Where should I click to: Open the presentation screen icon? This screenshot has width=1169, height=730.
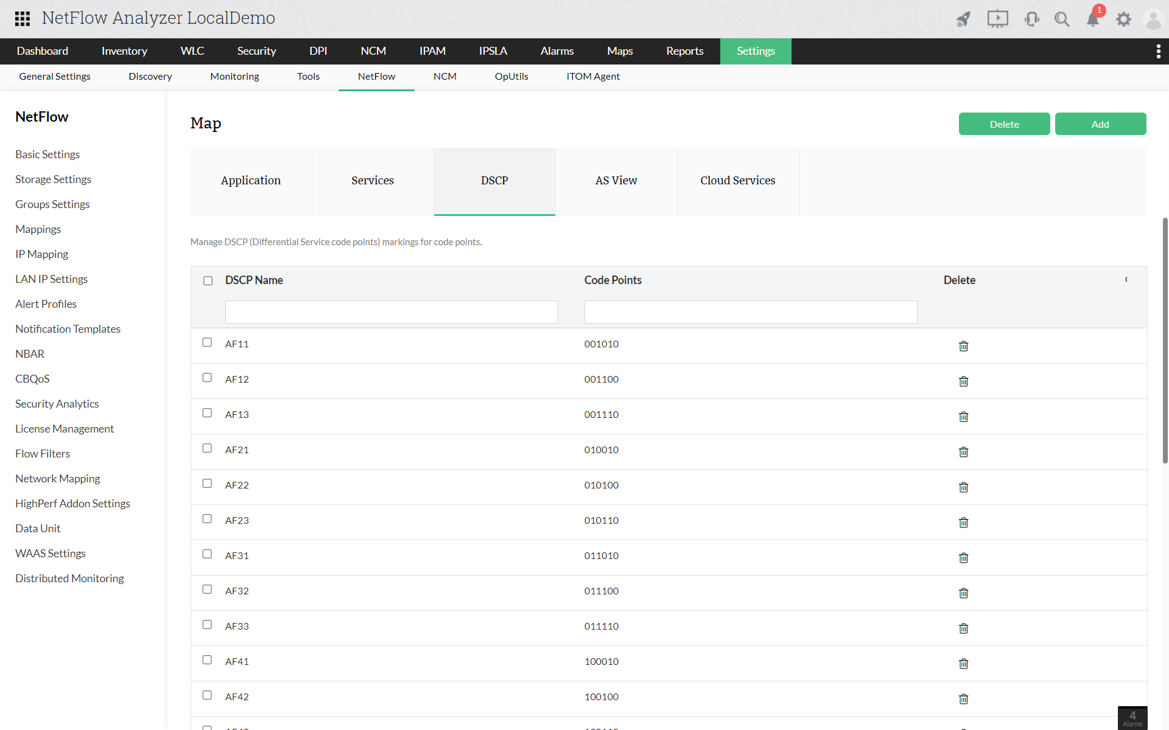coord(997,19)
